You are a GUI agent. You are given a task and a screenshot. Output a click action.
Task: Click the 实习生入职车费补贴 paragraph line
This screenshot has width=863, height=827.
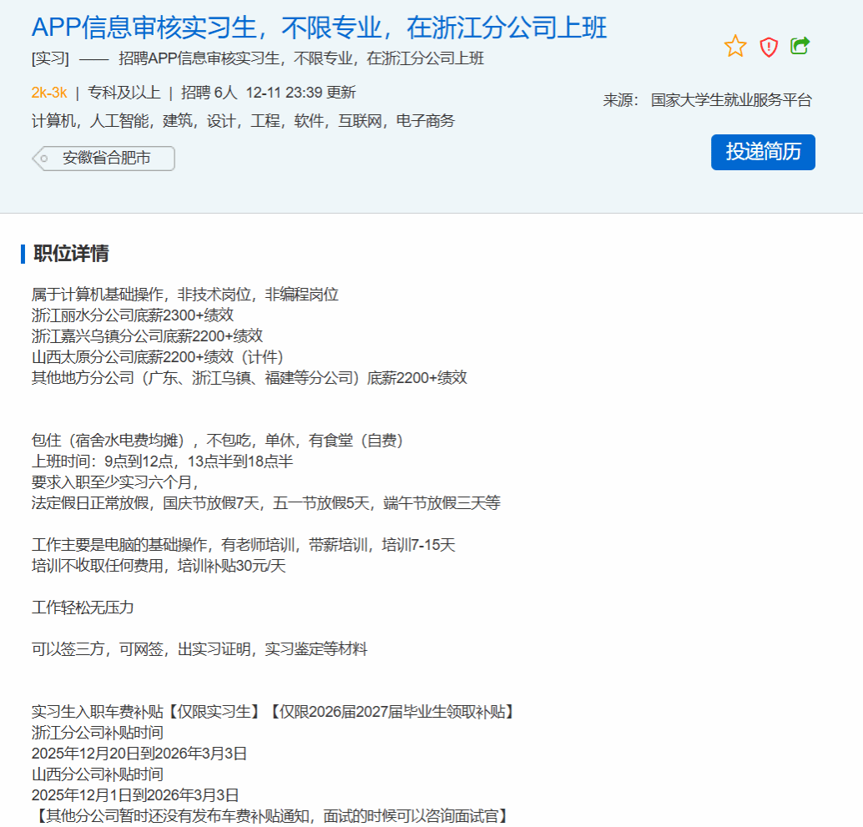click(x=273, y=712)
